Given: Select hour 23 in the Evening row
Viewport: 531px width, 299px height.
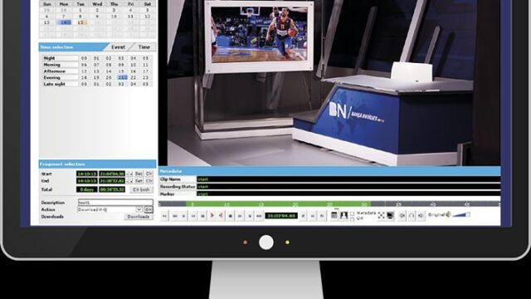Looking at the screenshot, I should pos(146,77).
